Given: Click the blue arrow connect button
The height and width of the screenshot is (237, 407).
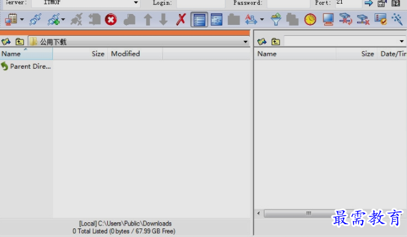Looking at the screenshot, I should (369, 3).
